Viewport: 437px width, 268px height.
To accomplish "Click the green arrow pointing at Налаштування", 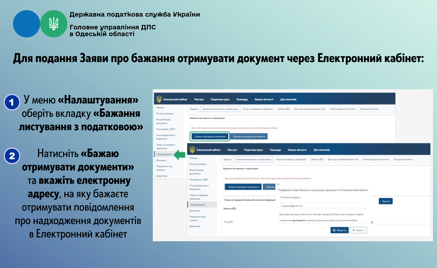I will (179, 155).
